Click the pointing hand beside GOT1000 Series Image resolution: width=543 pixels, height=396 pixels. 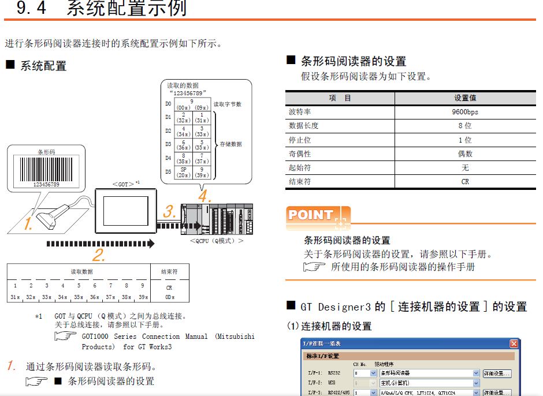click(x=65, y=337)
